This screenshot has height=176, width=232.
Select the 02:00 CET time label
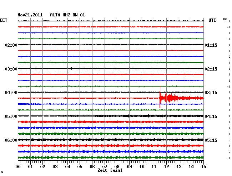coord(11,45)
